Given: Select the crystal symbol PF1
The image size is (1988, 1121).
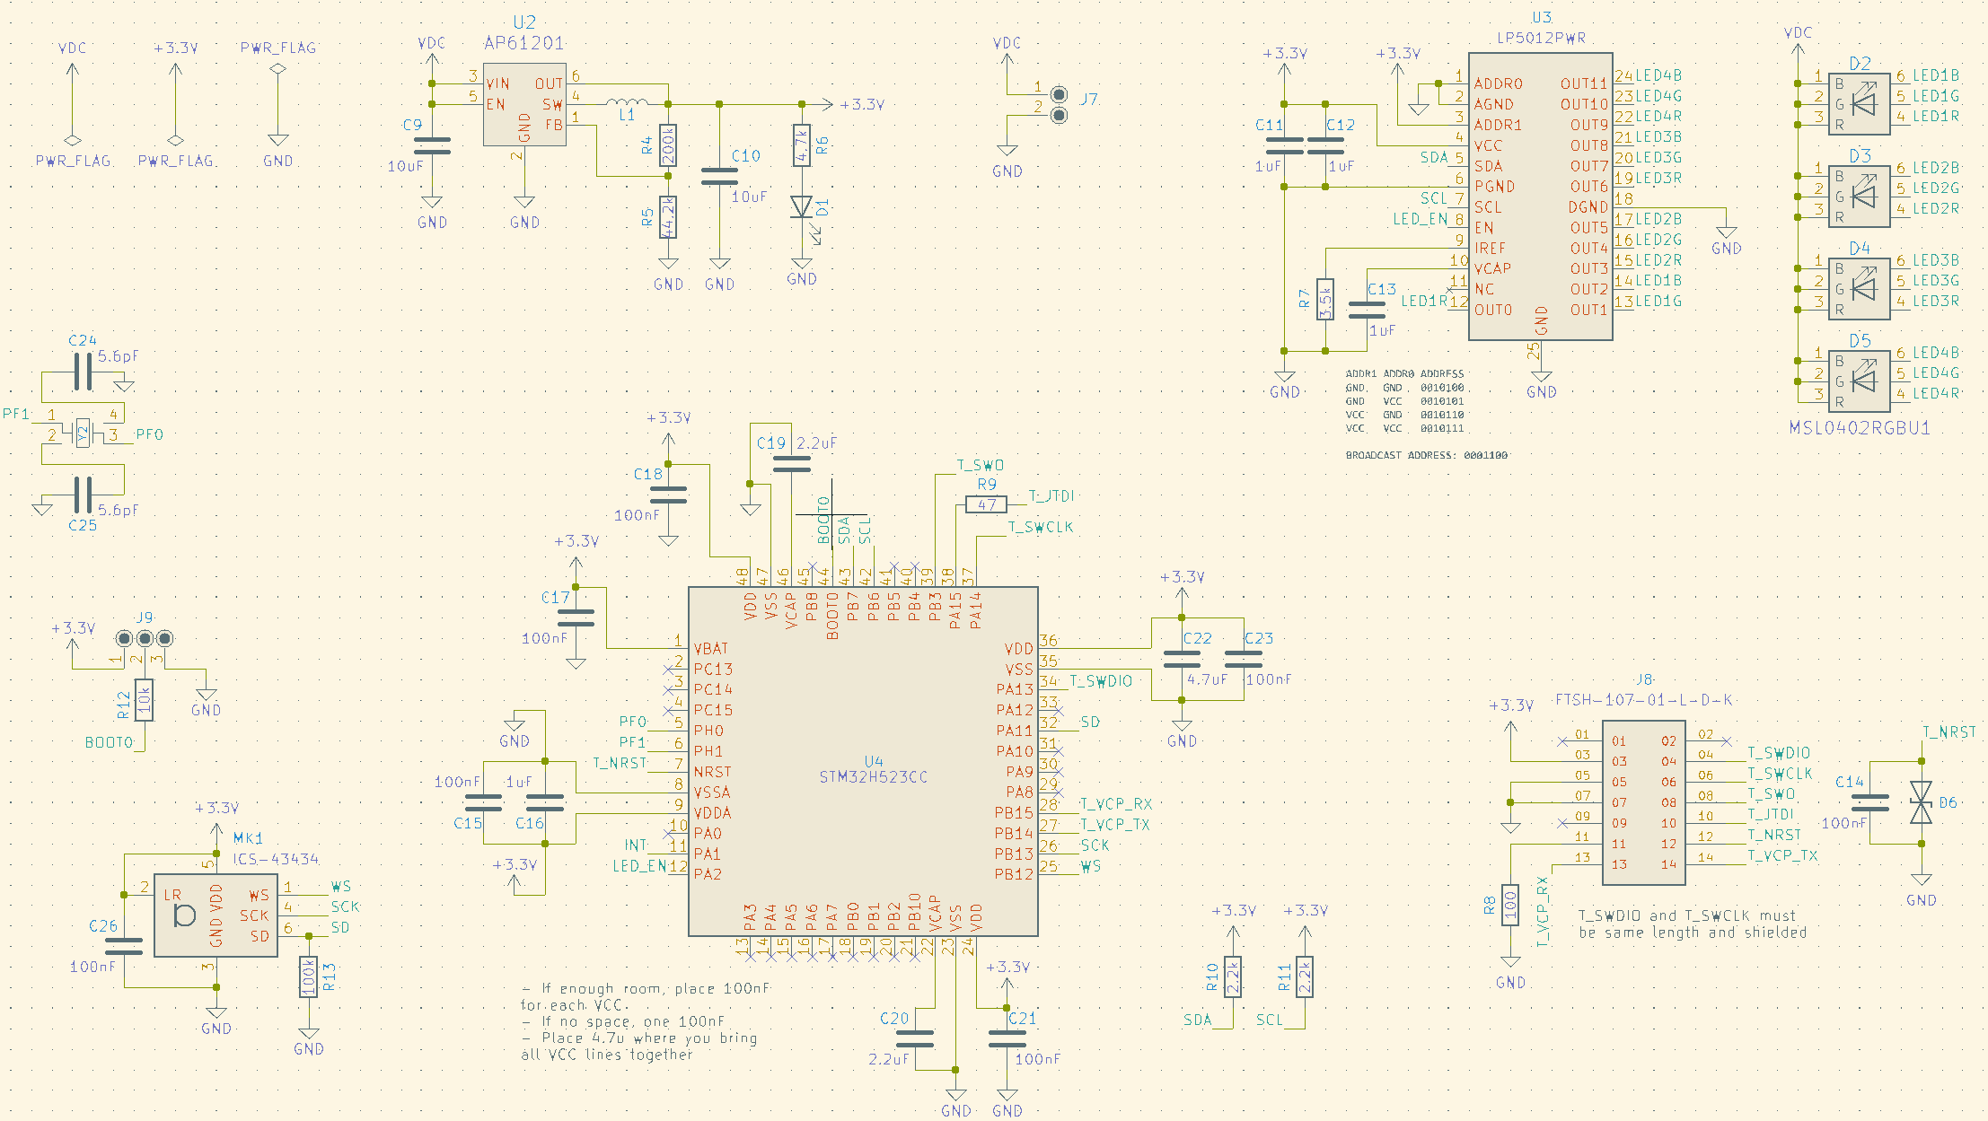Looking at the screenshot, I should point(81,432).
